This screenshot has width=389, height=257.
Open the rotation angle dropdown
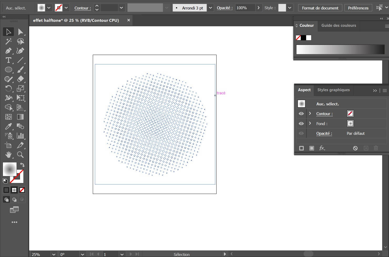83,254
